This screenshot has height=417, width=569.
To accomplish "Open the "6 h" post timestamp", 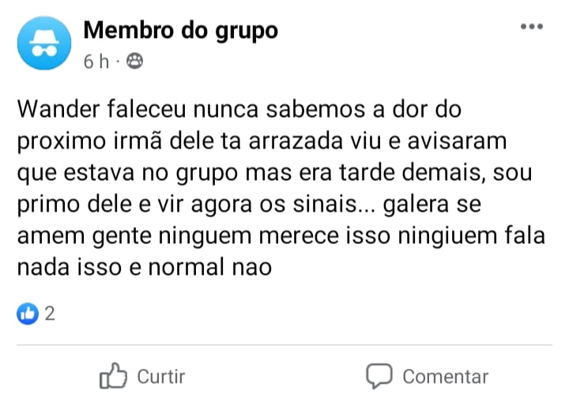I will pyautogui.click(x=96, y=62).
